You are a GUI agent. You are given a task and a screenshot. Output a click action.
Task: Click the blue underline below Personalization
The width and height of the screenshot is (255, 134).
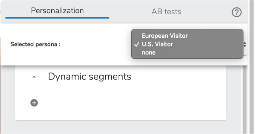click(57, 18)
